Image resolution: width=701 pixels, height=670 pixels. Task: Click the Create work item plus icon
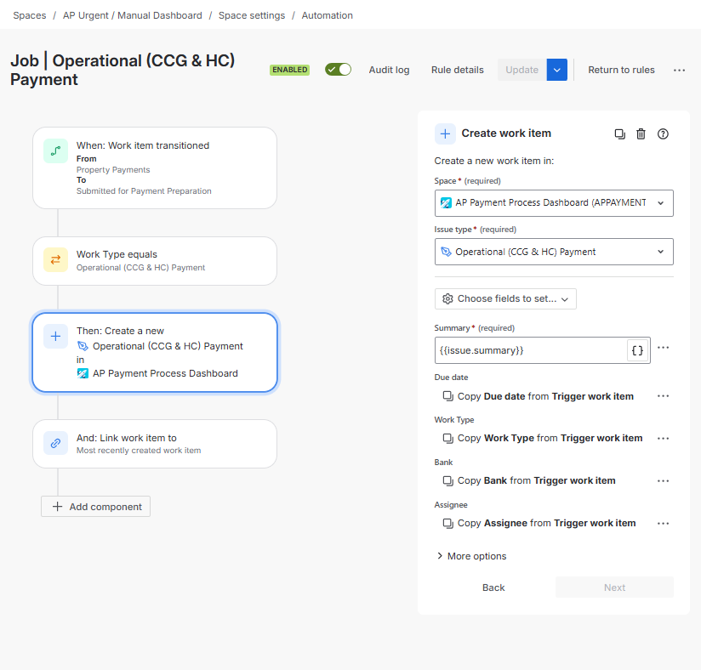[445, 133]
